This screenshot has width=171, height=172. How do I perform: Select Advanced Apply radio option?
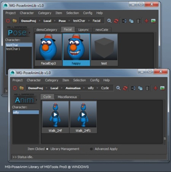pos(91,149)
